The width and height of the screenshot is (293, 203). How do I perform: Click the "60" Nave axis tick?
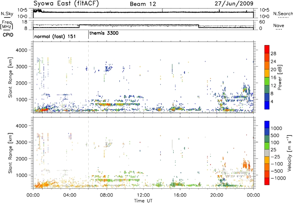tap(262, 22)
